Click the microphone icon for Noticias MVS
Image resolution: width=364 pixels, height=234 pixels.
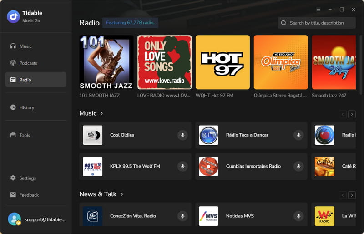pos(298,216)
